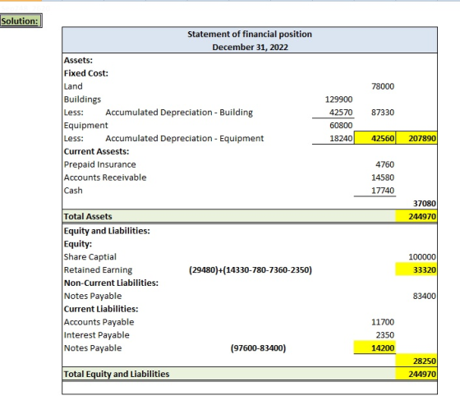460x405 pixels.
Task: Select Notes Payable value 83400
Action: click(425, 296)
